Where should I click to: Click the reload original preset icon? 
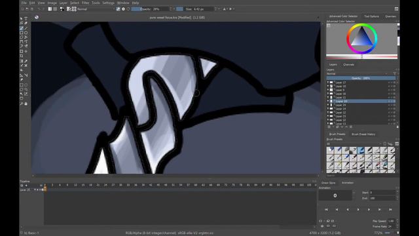coord(128,9)
